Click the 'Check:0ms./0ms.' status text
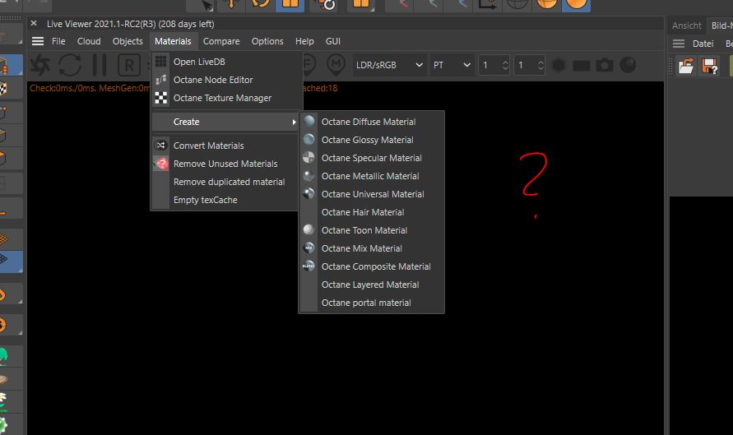 [63, 88]
